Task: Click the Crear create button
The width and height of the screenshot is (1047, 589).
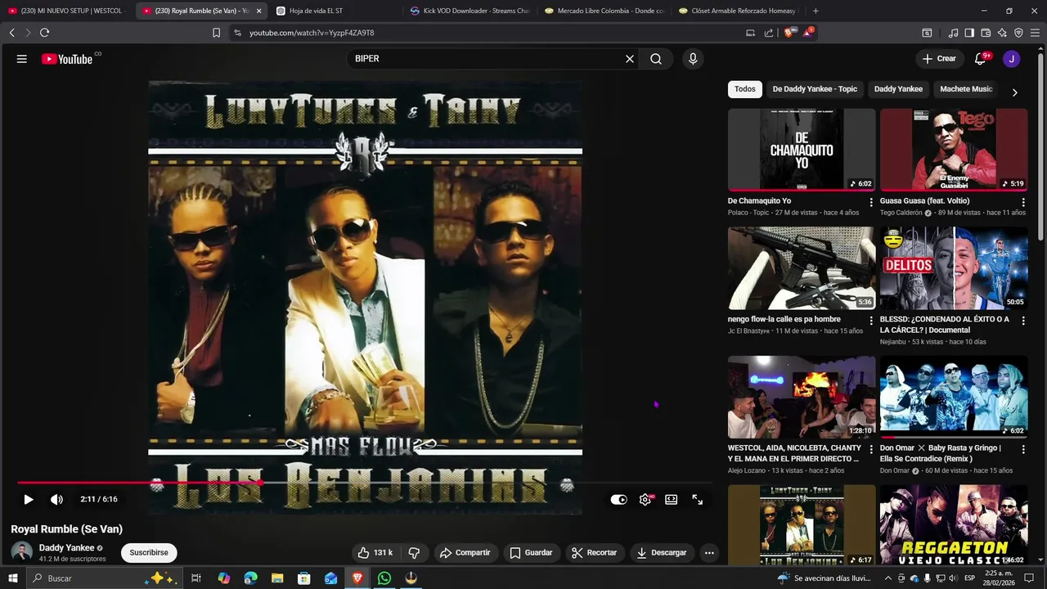Action: 939,59
